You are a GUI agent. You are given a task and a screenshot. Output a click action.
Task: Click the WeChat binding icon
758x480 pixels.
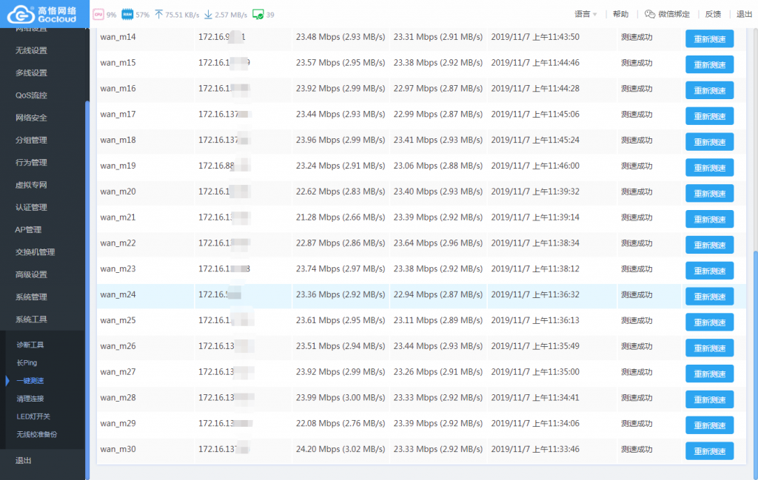point(650,14)
